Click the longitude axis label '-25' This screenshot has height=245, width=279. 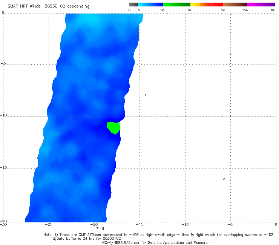coord(49,224)
